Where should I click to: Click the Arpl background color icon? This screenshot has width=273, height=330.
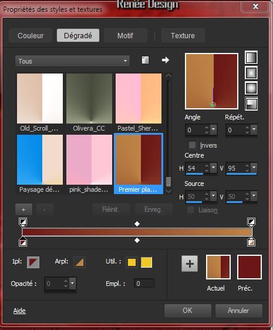pyautogui.click(x=80, y=262)
